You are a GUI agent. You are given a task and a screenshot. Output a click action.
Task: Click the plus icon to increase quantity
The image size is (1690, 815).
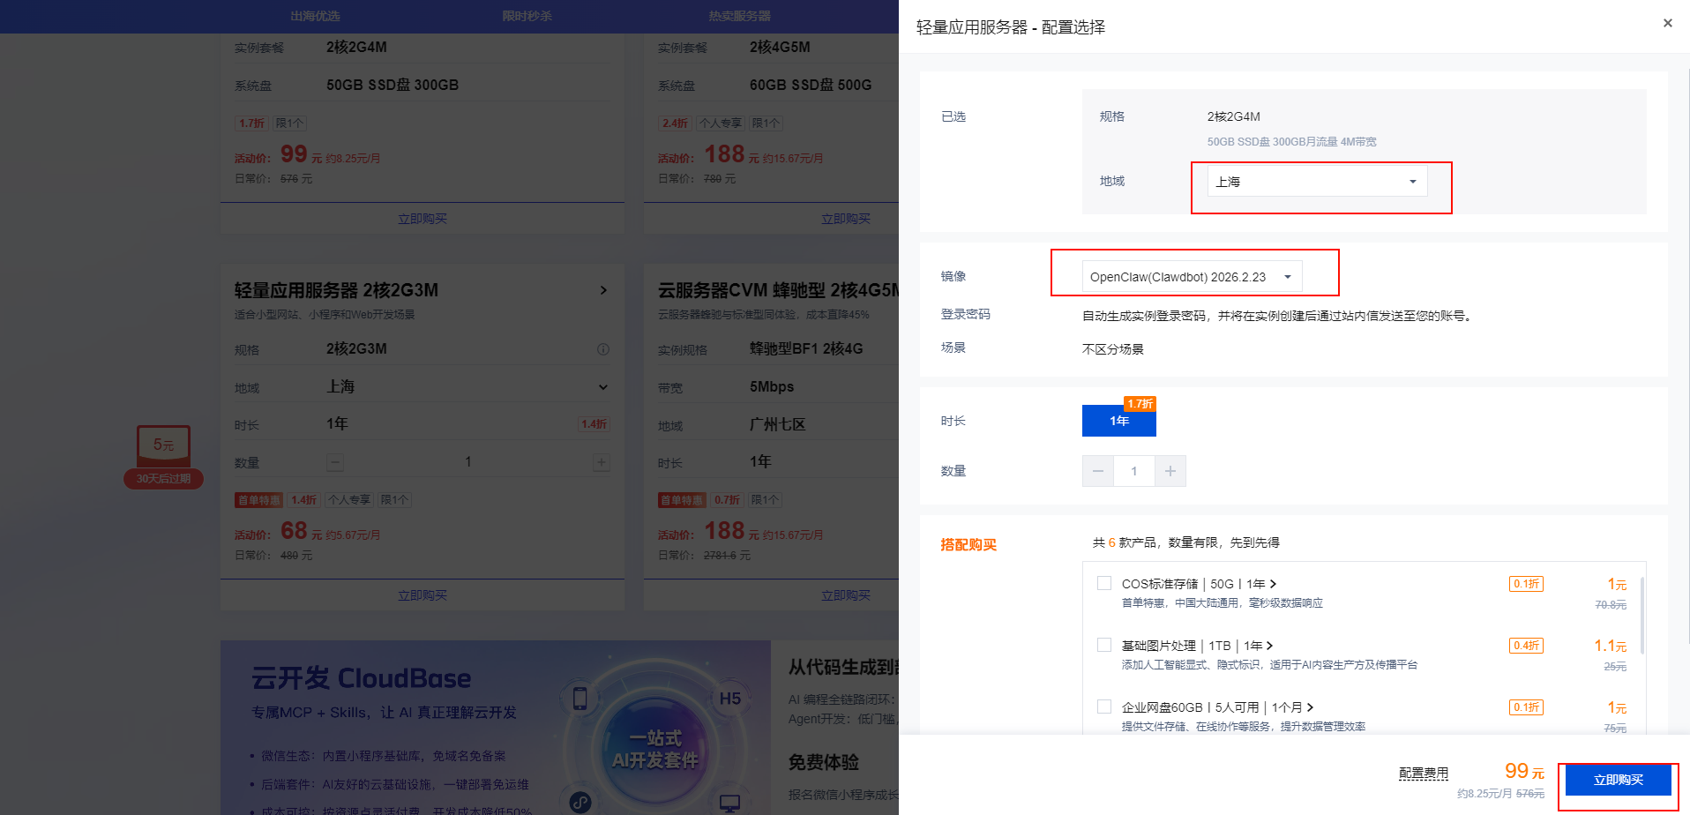click(1170, 470)
